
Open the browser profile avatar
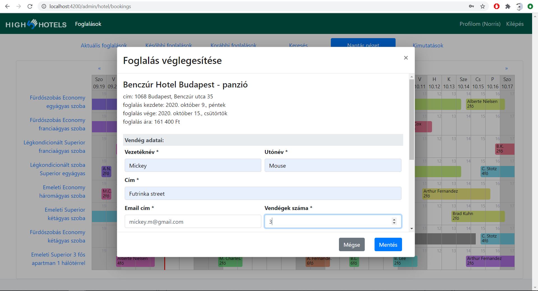(519, 6)
